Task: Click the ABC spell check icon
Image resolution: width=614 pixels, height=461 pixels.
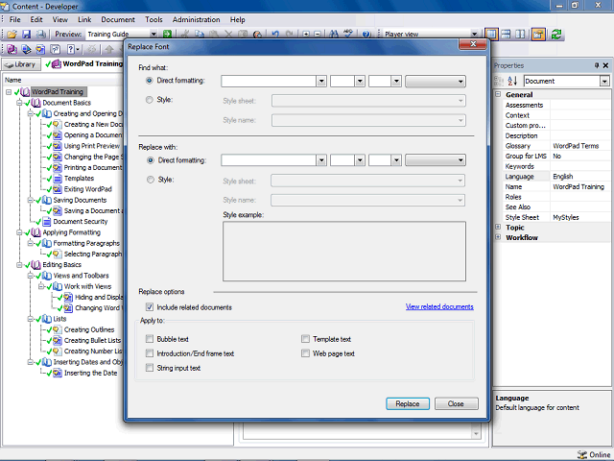Action: coord(348,35)
